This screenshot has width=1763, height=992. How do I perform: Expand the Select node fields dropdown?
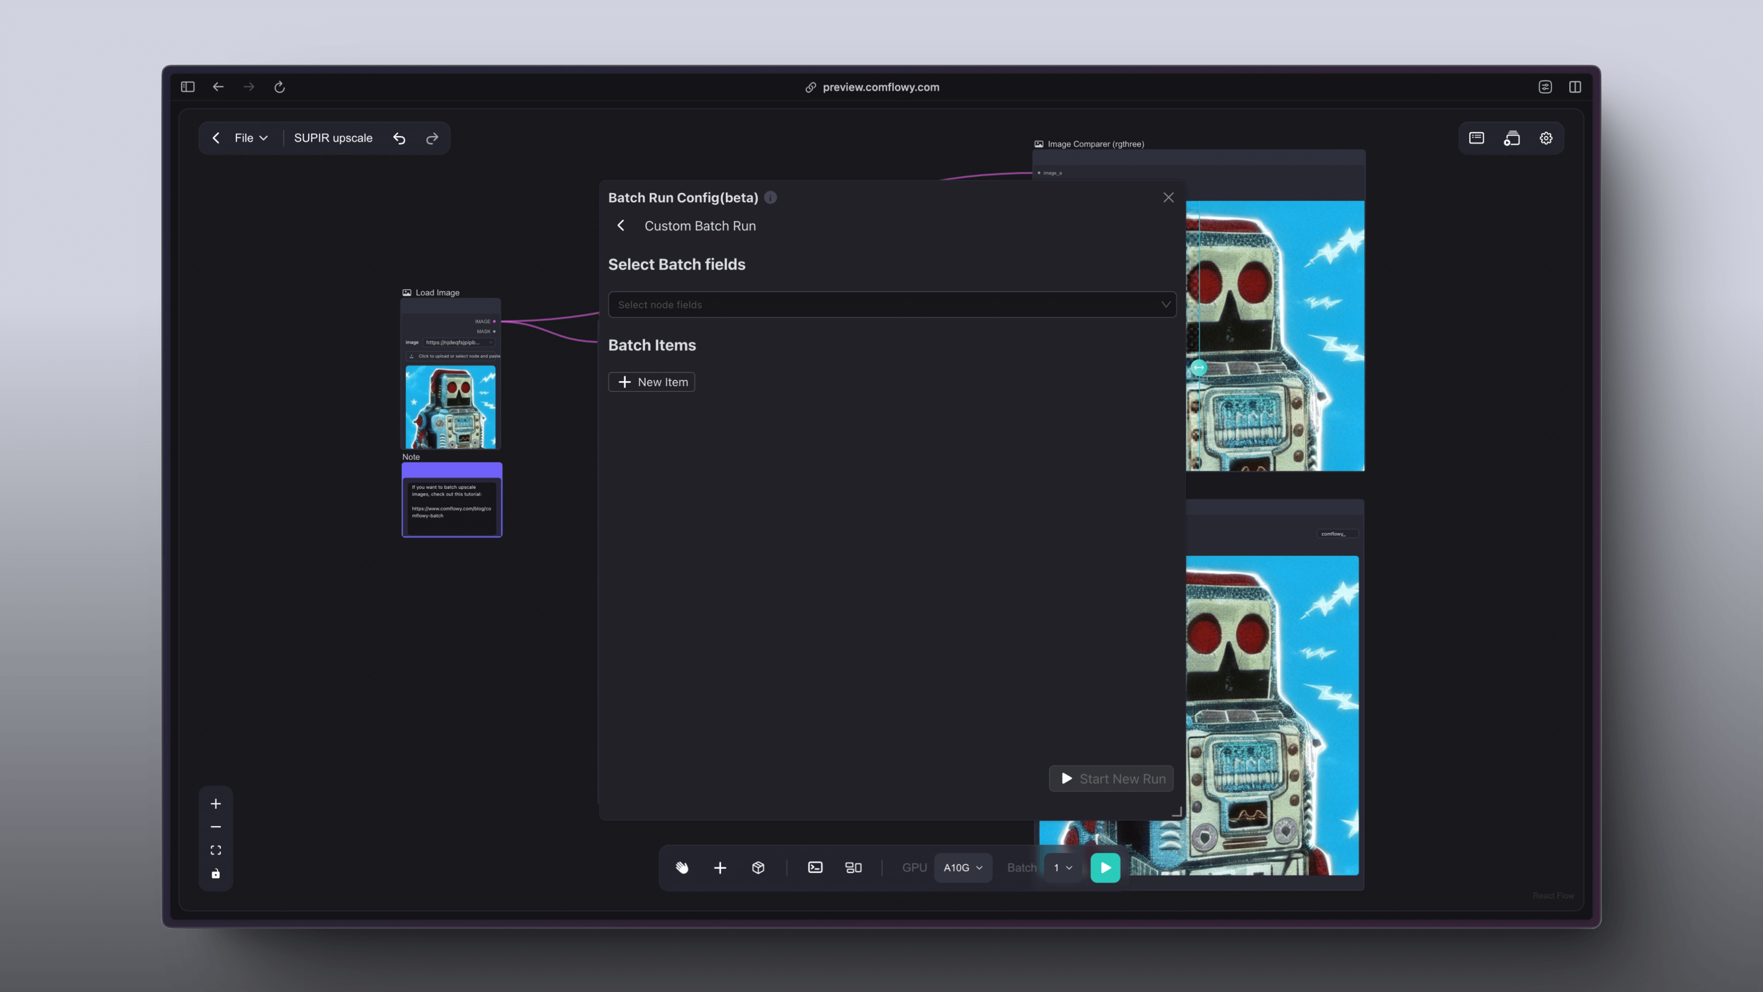(x=892, y=304)
